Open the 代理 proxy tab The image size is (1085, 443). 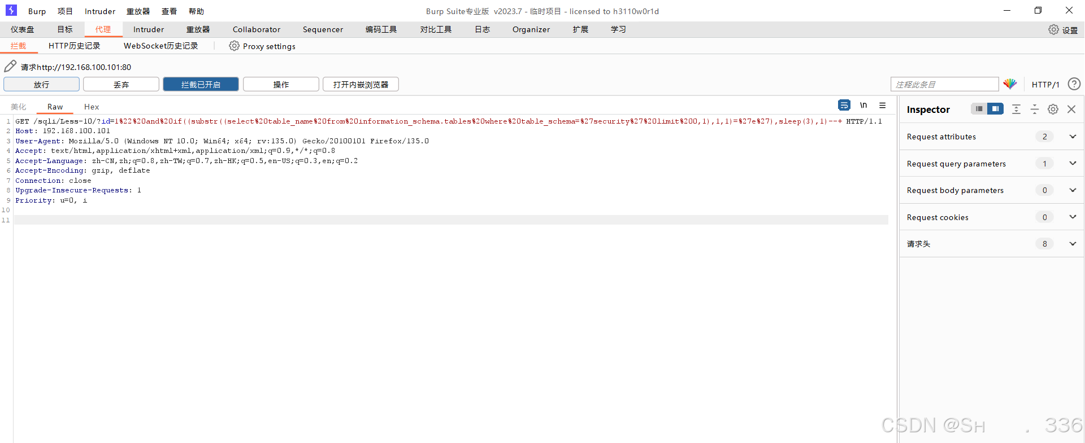click(x=103, y=29)
